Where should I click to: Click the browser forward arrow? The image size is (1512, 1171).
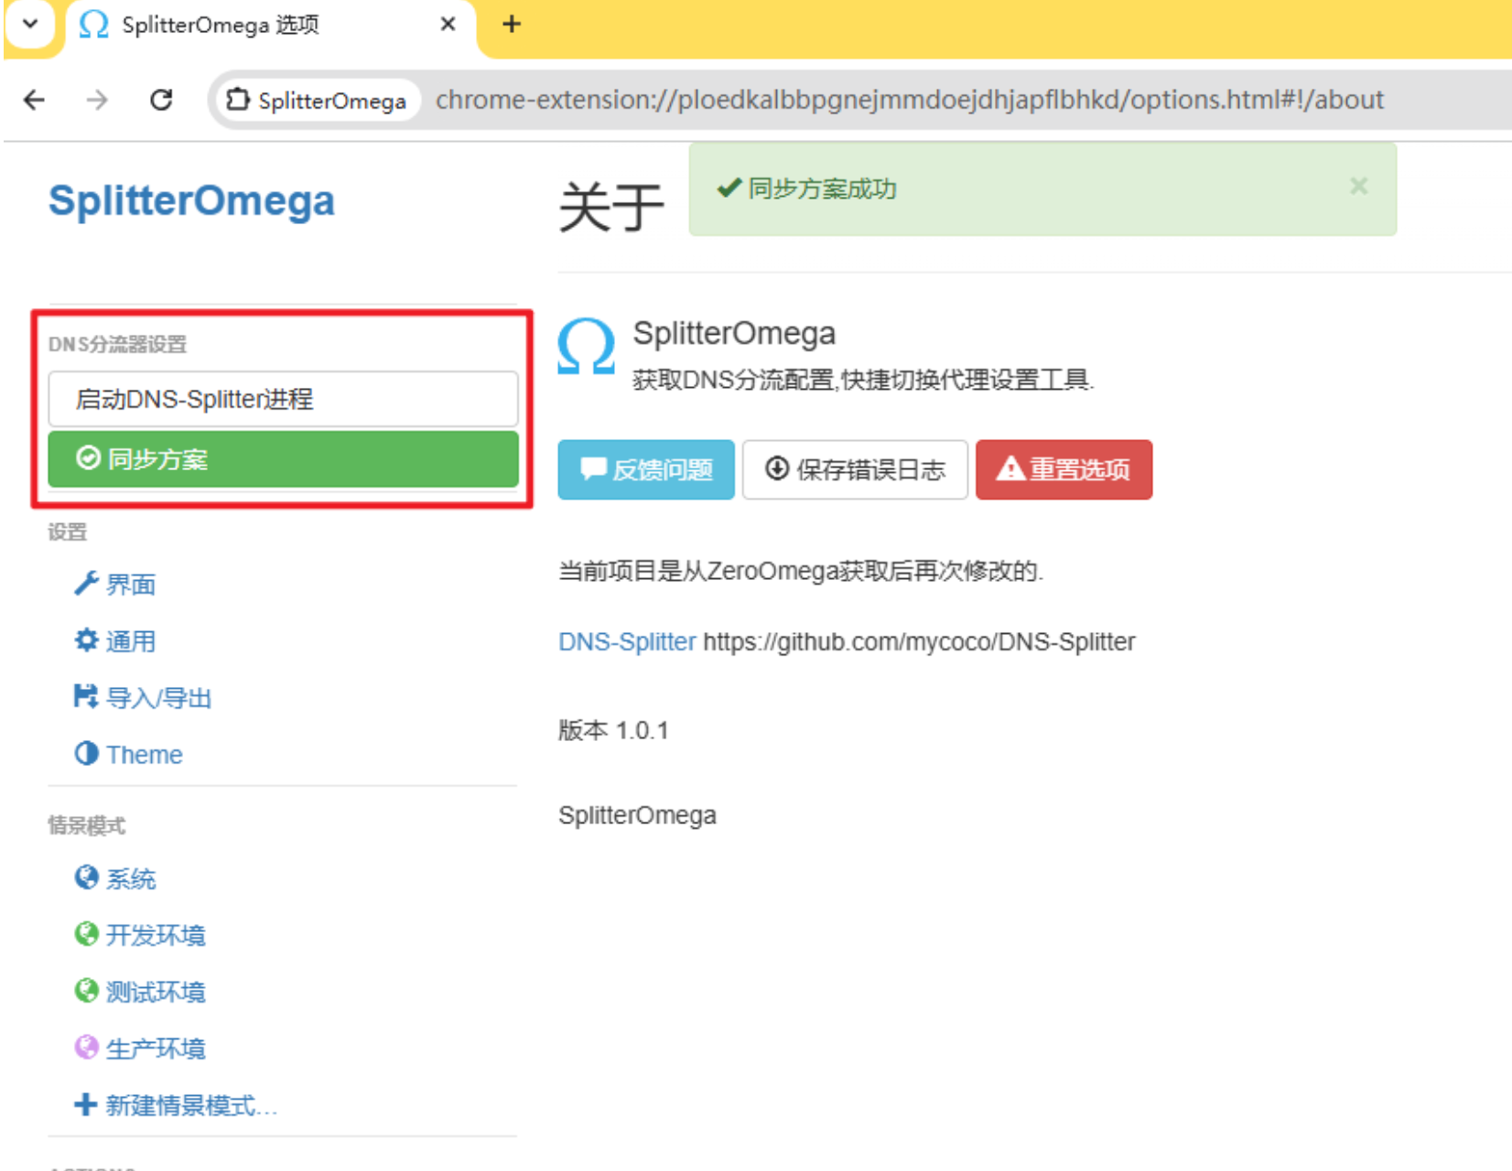pyautogui.click(x=97, y=100)
